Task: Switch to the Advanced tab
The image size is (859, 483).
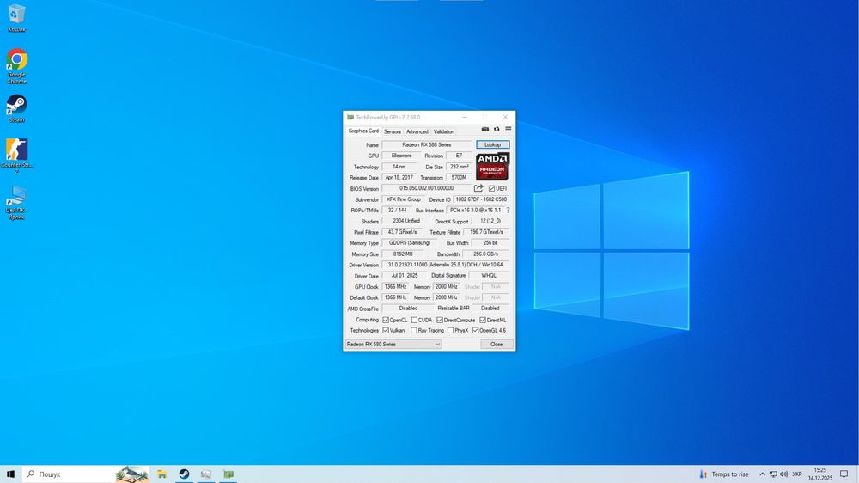Action: tap(417, 131)
